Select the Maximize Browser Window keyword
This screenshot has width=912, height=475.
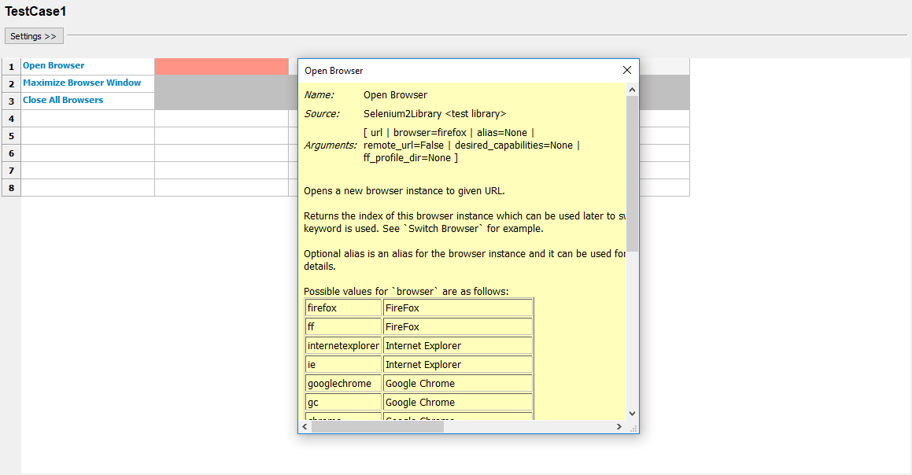coord(82,83)
